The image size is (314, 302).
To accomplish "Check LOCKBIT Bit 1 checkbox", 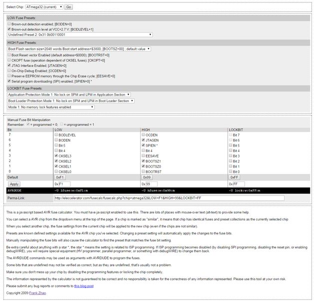I will pos(231,166).
